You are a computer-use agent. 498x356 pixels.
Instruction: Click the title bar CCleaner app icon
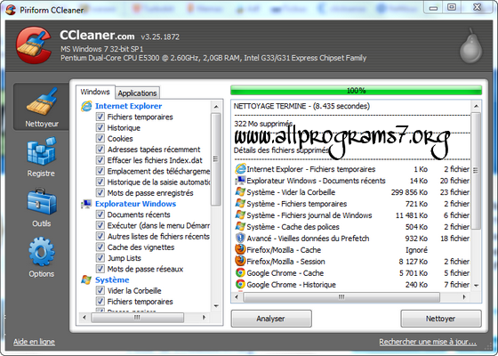pyautogui.click(x=11, y=10)
